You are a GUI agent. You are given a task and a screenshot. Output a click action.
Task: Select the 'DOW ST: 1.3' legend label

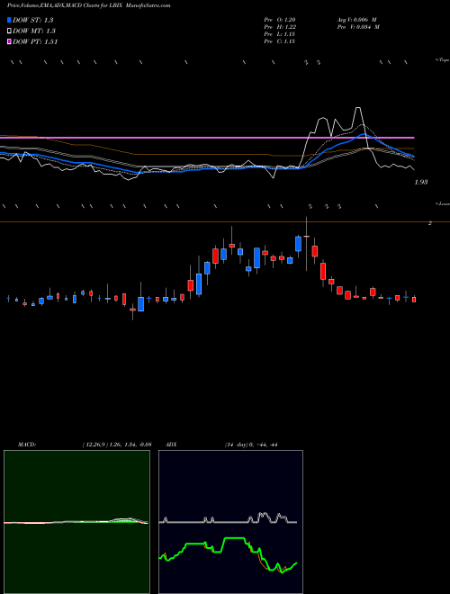(x=32, y=20)
